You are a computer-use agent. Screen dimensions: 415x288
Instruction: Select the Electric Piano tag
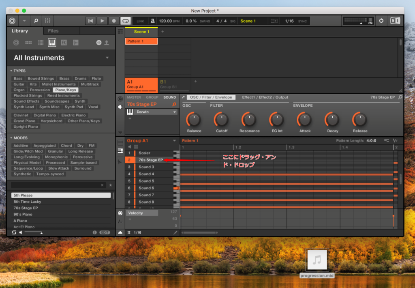click(x=74, y=115)
